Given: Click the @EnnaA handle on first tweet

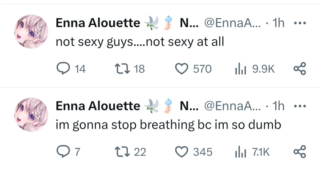Looking at the screenshot, I should tap(232, 23).
